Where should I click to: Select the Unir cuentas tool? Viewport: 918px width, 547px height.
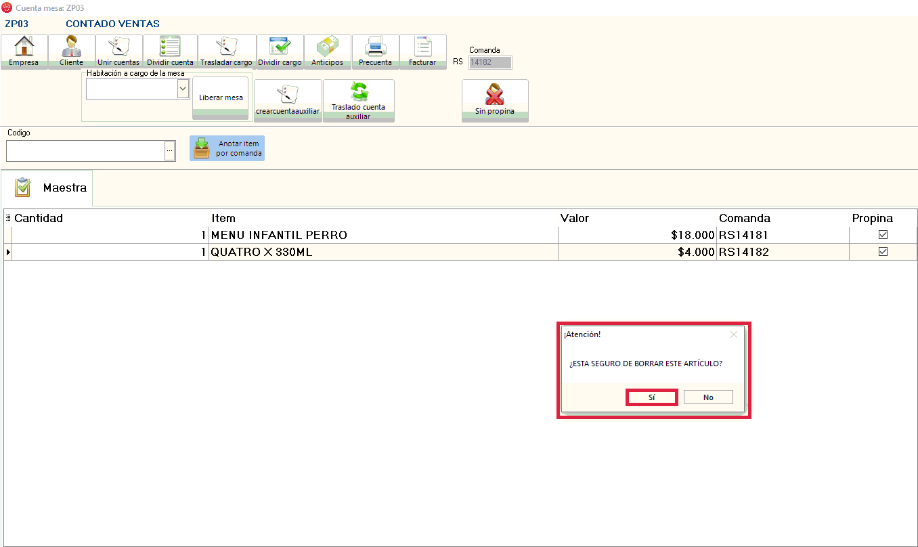118,47
